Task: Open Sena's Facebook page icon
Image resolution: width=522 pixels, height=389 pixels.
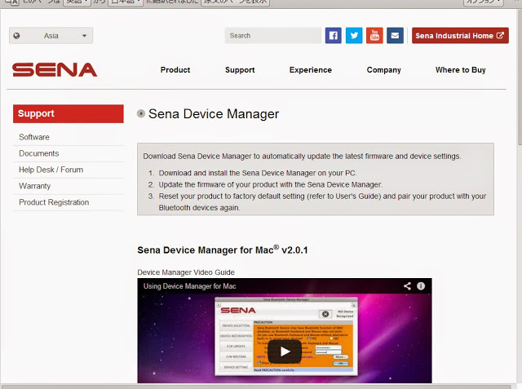Action: click(x=333, y=35)
